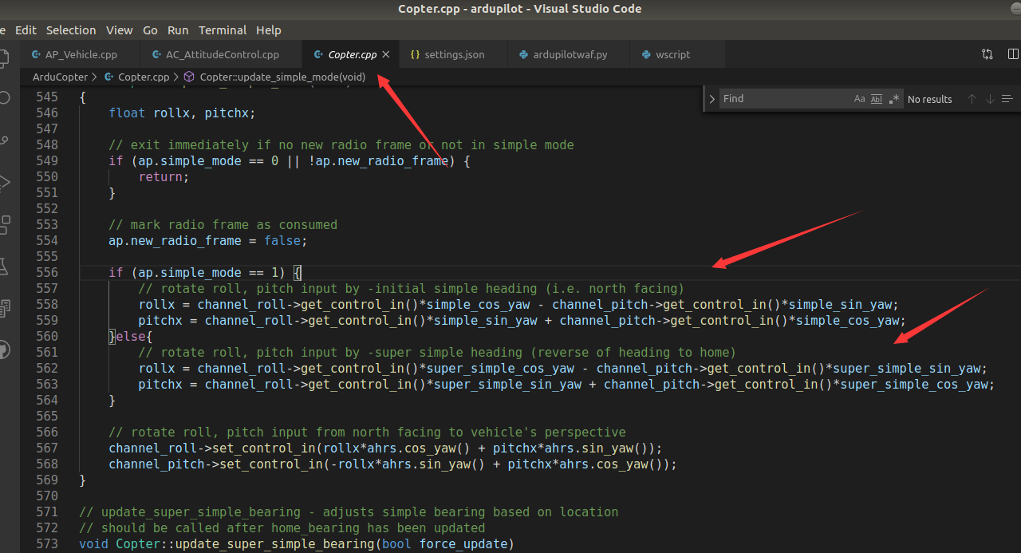Click the method symbol icon in breadcrumb
This screenshot has height=553, width=1021.
coord(189,77)
